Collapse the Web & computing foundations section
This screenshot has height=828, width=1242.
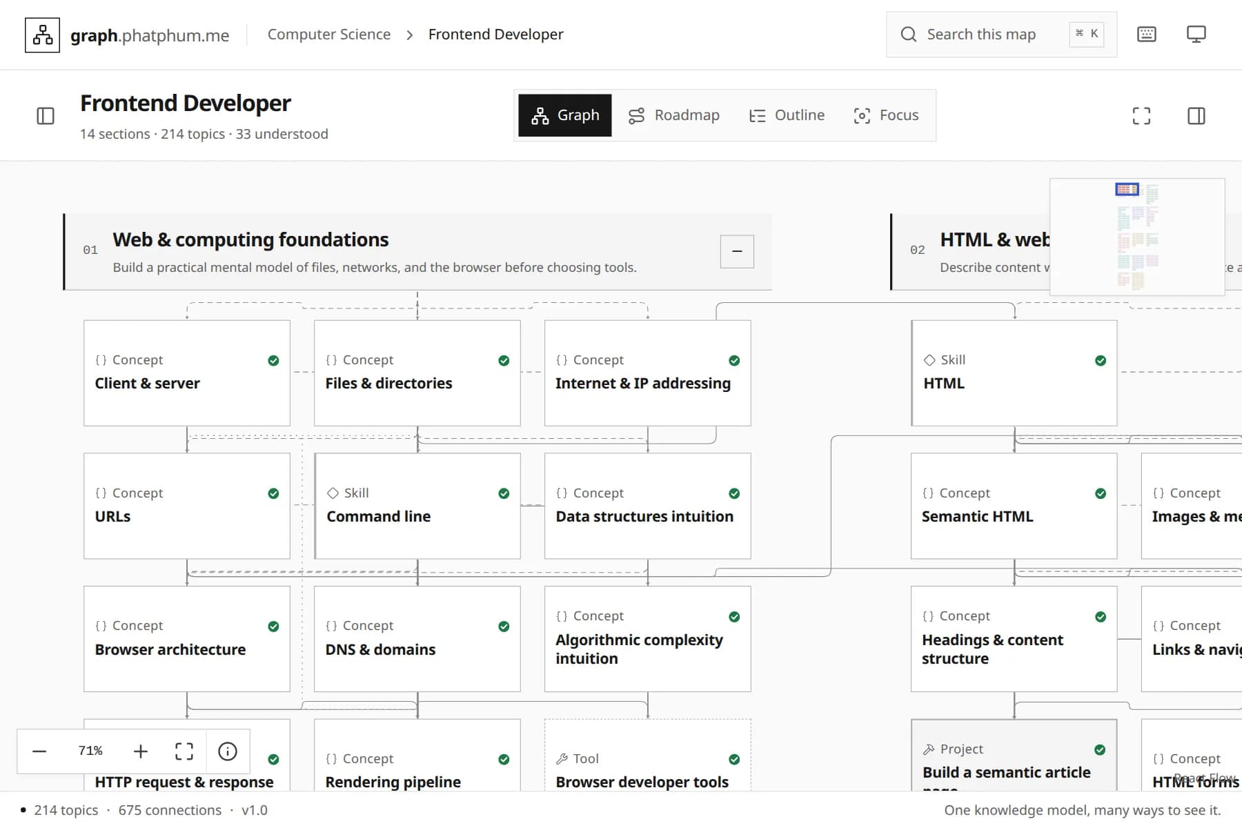pos(737,251)
